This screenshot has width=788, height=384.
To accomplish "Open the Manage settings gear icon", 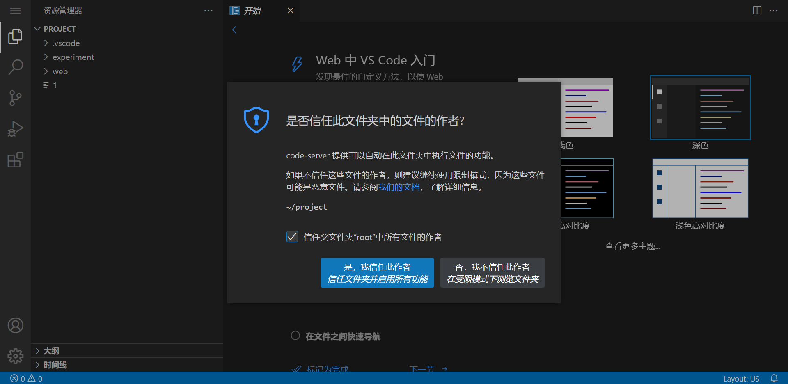I will [15, 356].
